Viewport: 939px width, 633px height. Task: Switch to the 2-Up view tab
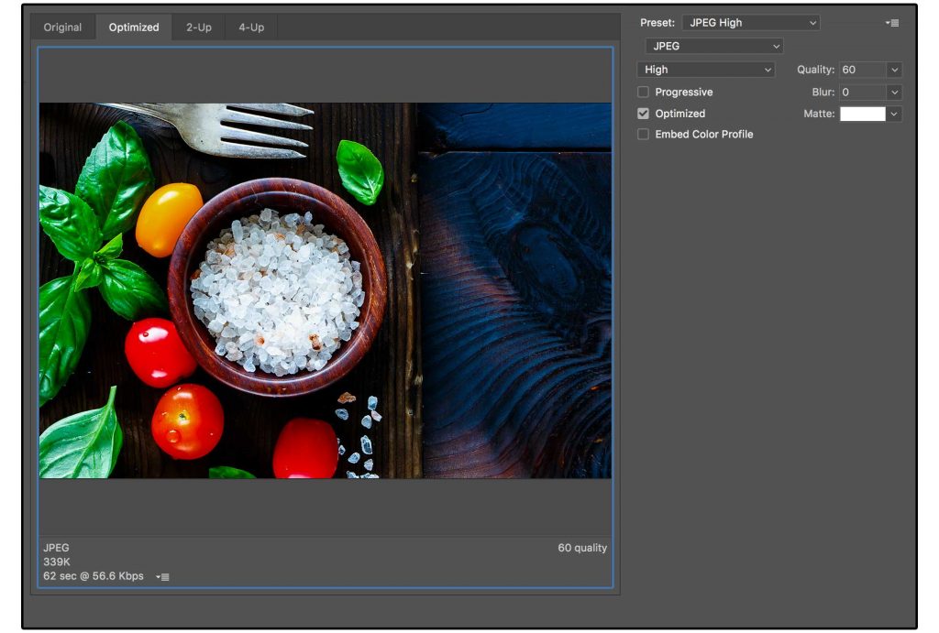pos(199,27)
